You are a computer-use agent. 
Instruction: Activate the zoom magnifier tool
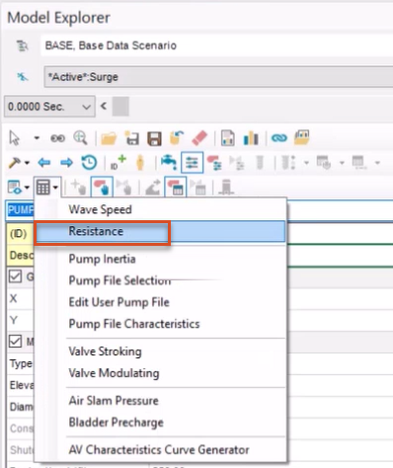pos(80,138)
